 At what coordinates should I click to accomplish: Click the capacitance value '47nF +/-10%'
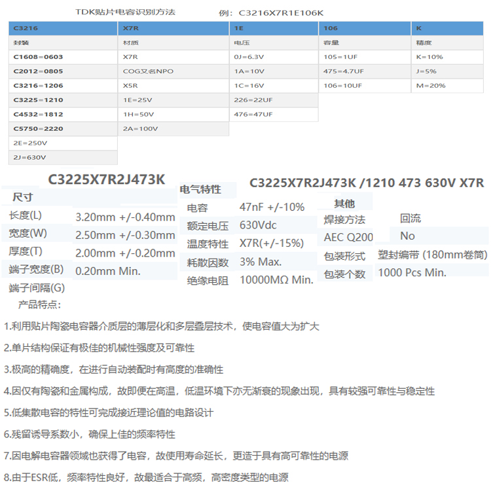click(272, 207)
